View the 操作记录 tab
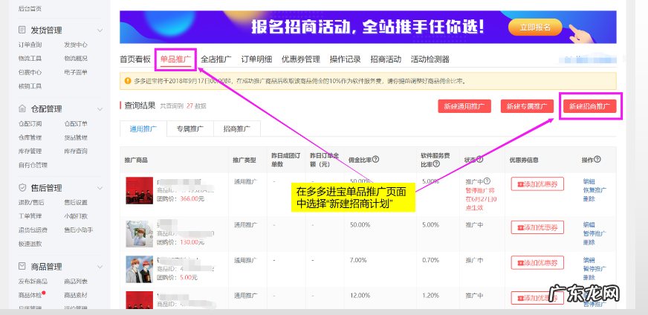This screenshot has width=648, height=315. [x=345, y=59]
